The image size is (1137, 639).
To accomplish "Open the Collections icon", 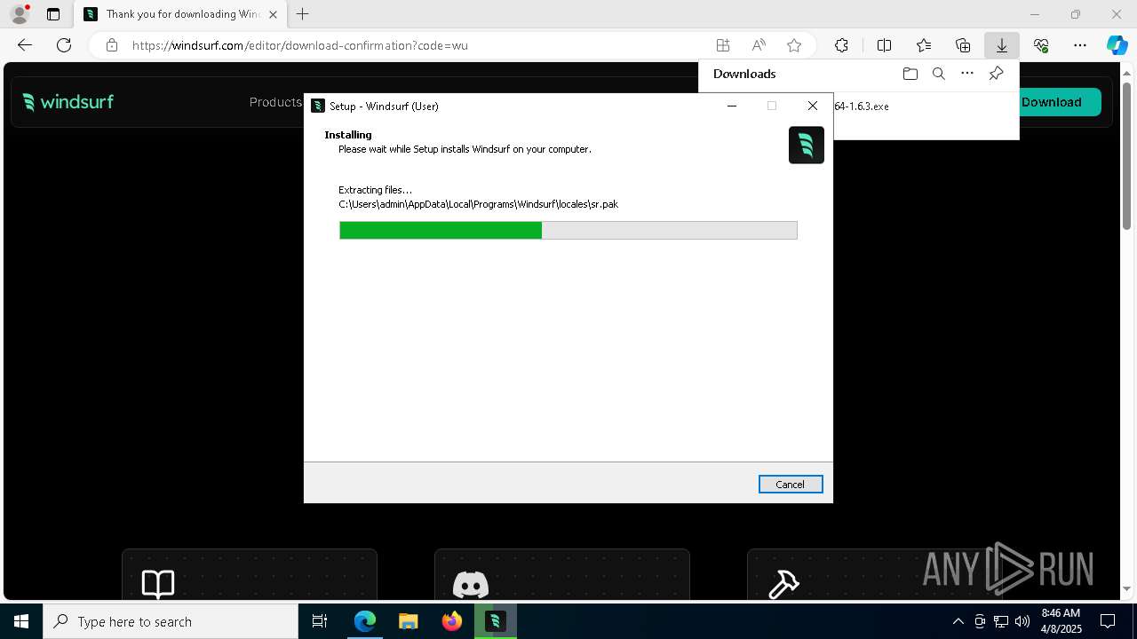I will pos(963,45).
